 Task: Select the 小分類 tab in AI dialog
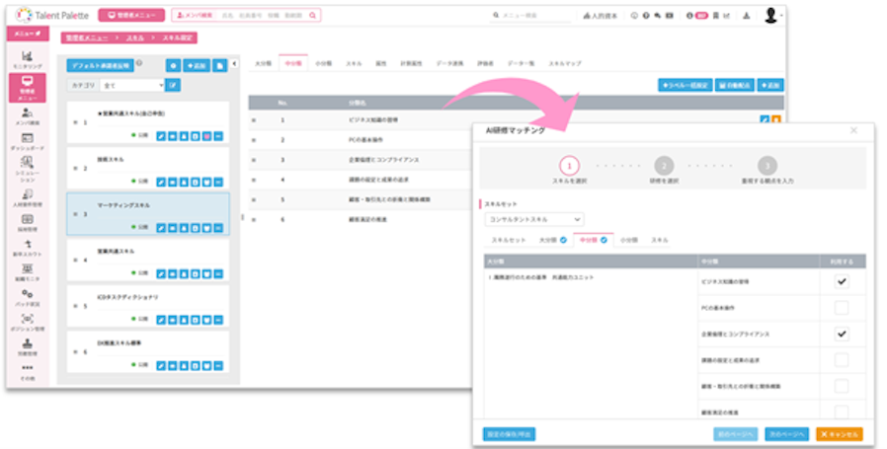628,241
